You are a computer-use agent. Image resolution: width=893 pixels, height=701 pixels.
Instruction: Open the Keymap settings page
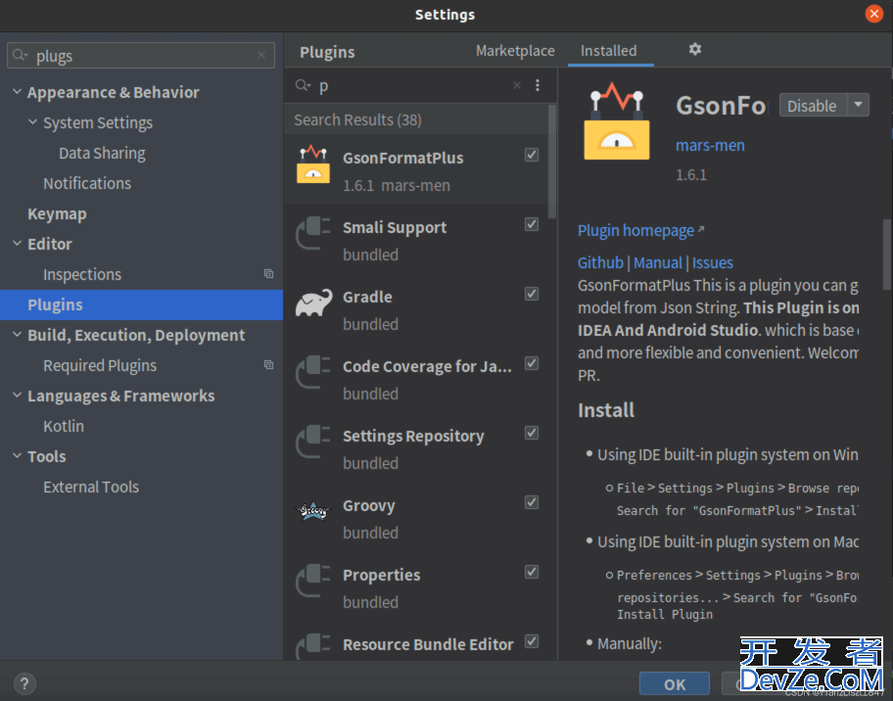click(x=57, y=213)
